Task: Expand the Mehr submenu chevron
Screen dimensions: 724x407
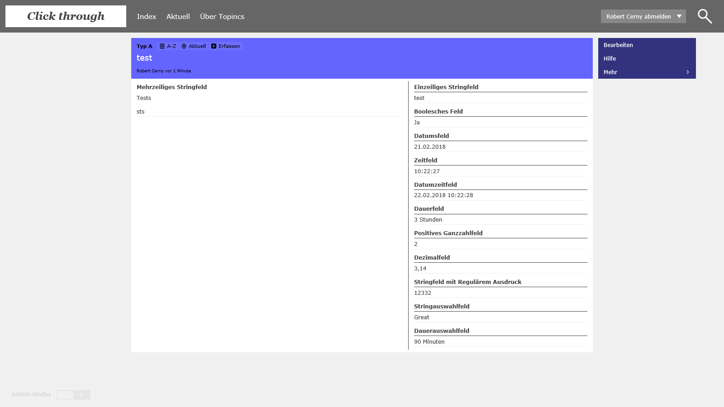Action: pos(687,72)
